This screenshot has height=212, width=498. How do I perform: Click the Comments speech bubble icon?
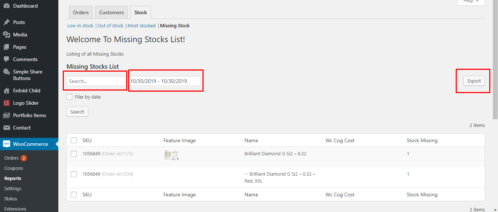coord(6,59)
